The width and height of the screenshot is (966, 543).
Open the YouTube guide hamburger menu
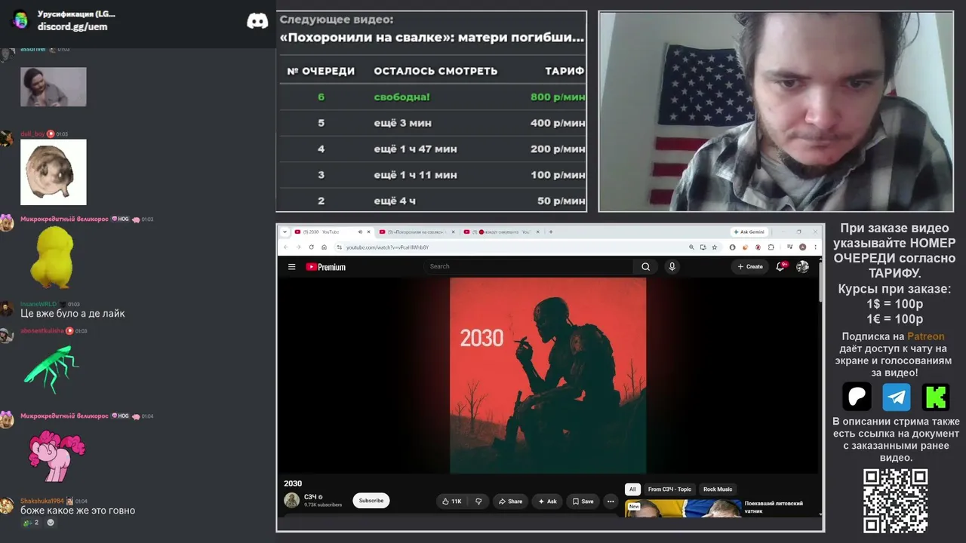click(x=291, y=266)
